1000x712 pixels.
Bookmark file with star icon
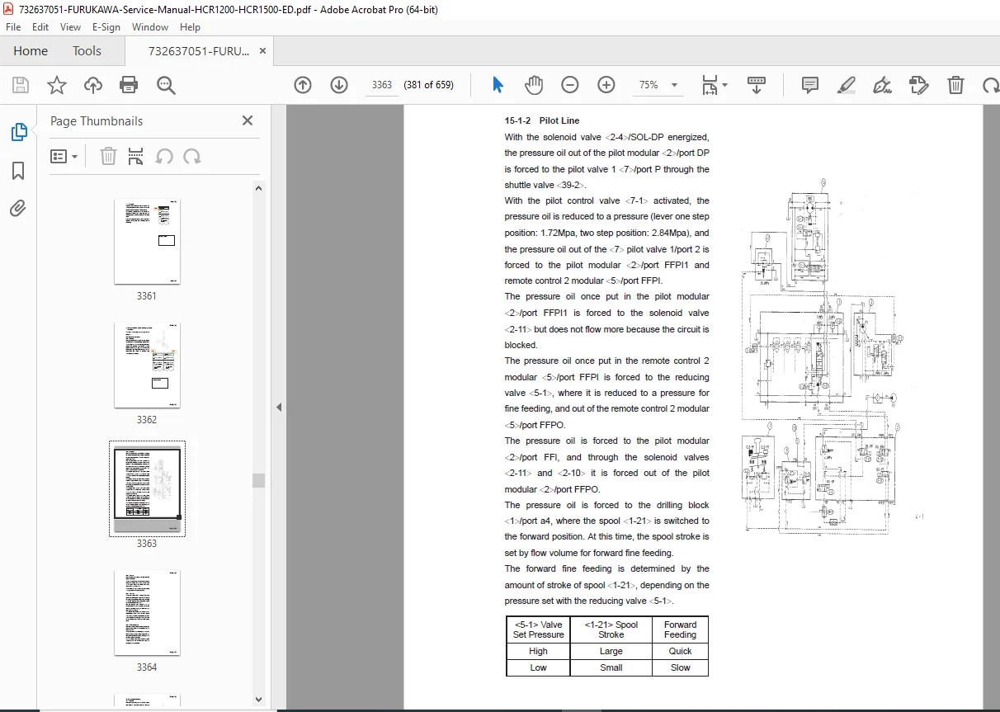pyautogui.click(x=57, y=85)
